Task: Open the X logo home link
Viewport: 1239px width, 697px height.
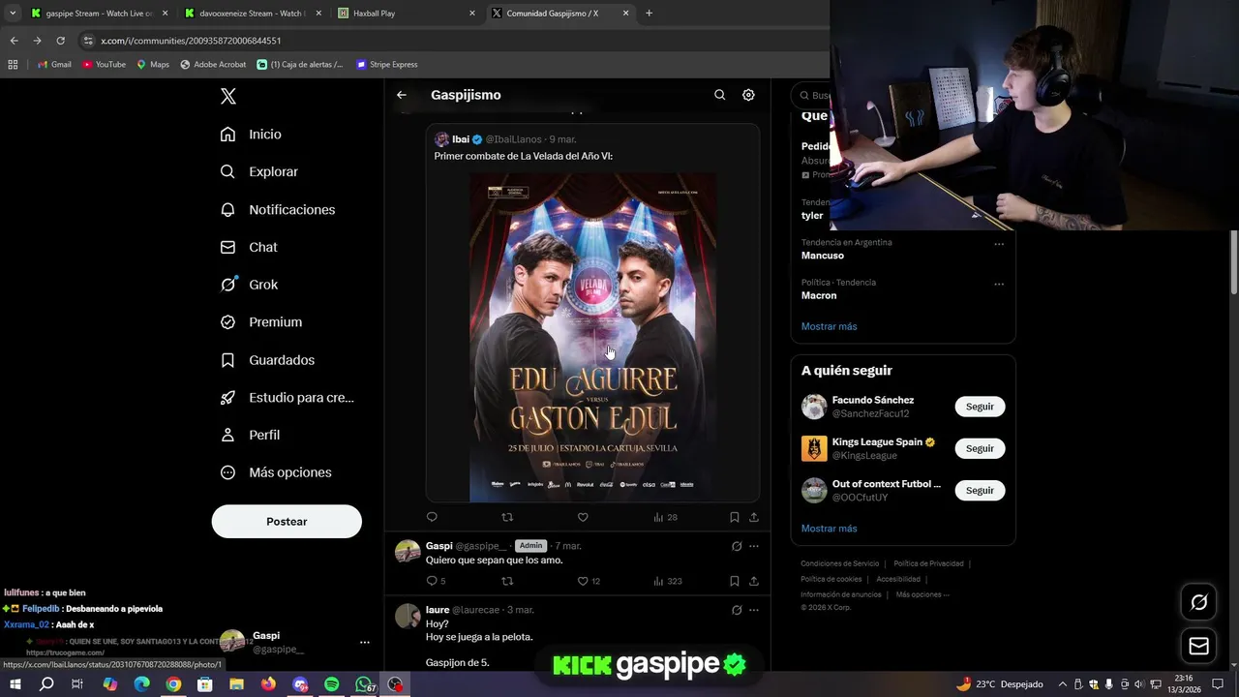Action: [x=228, y=96]
